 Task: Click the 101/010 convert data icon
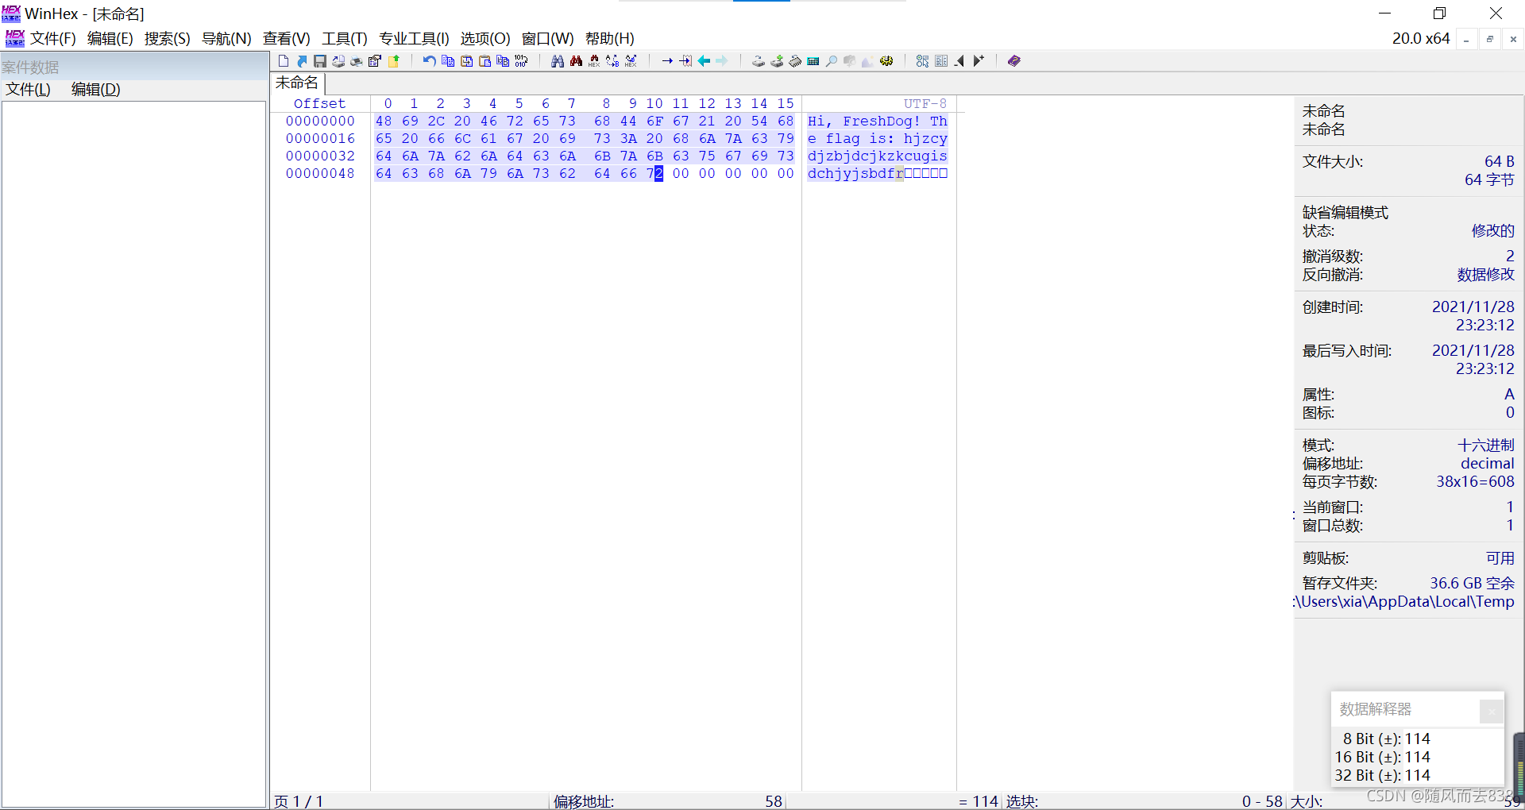pos(521,61)
